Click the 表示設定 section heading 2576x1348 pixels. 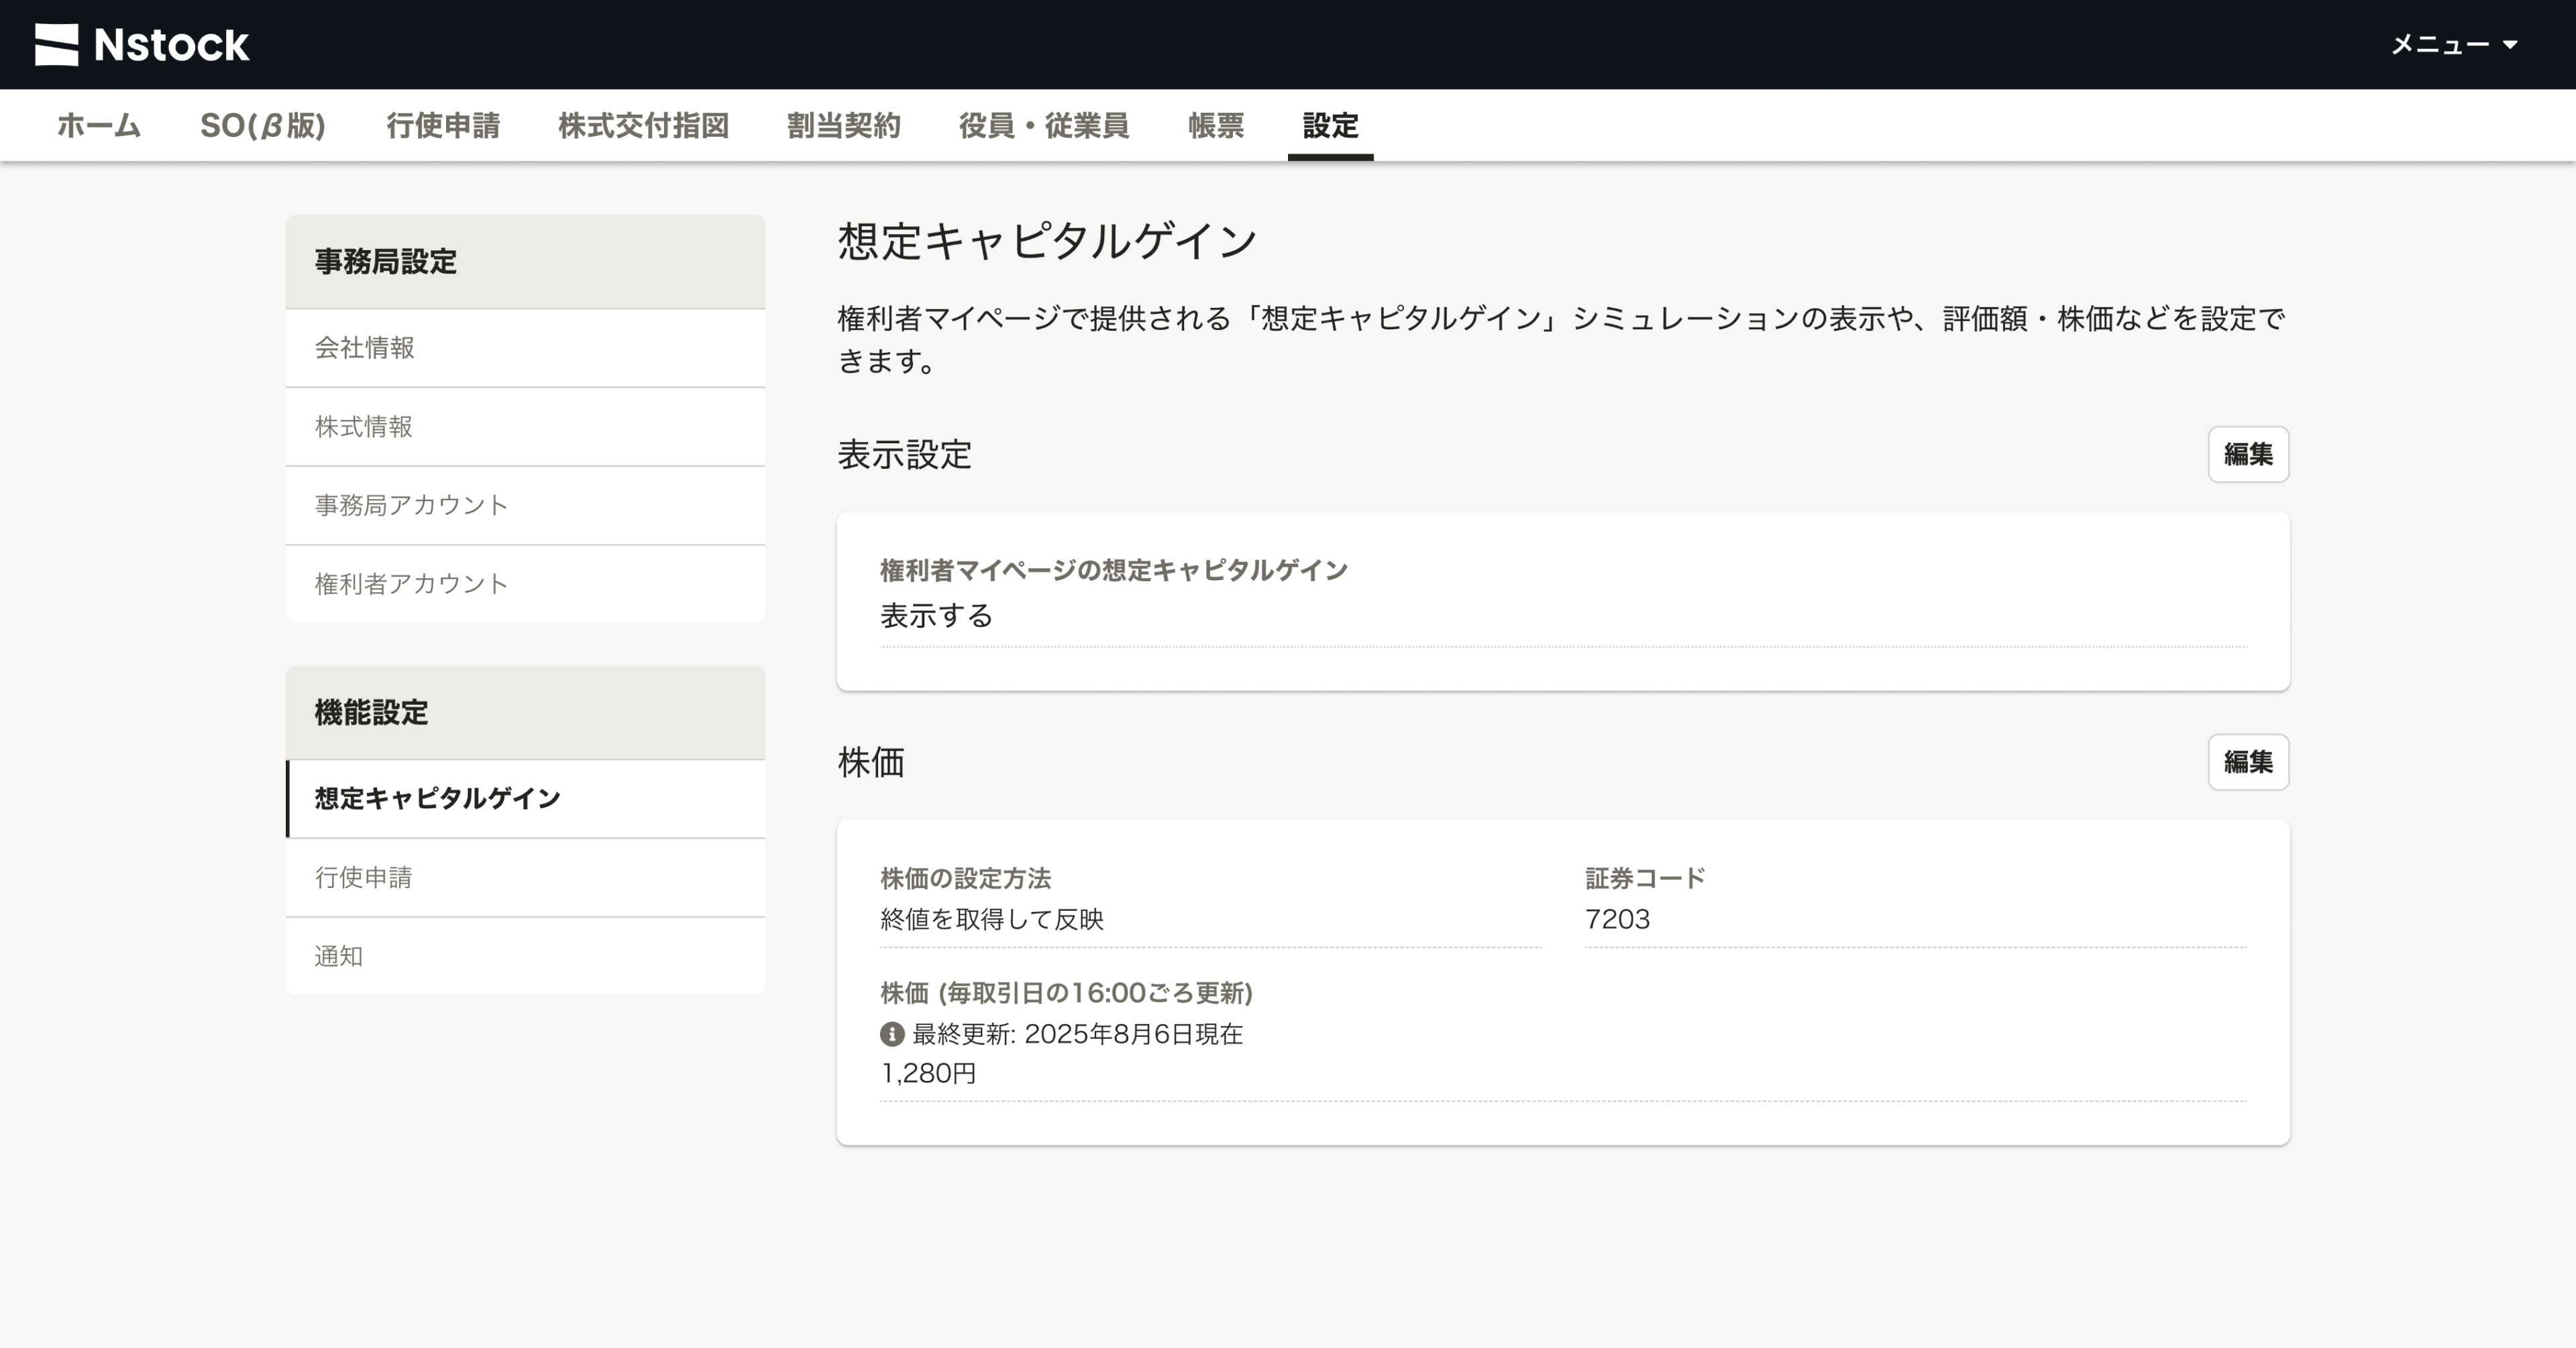(904, 454)
